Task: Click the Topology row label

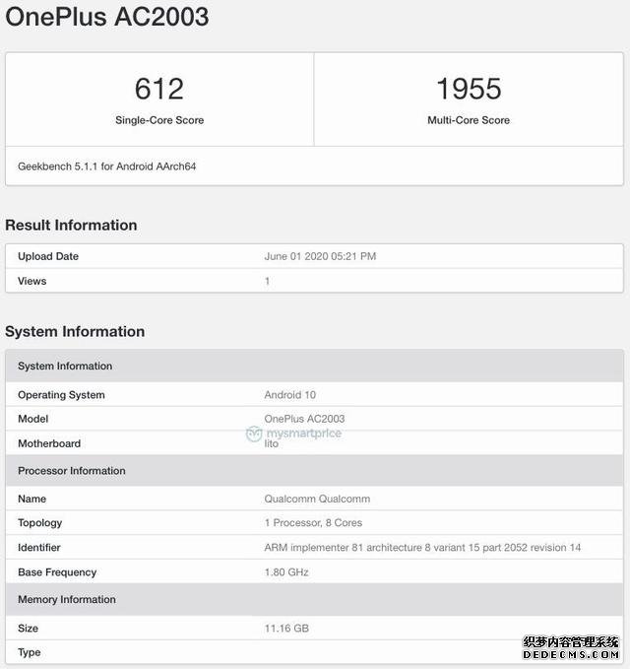Action: click(x=40, y=523)
